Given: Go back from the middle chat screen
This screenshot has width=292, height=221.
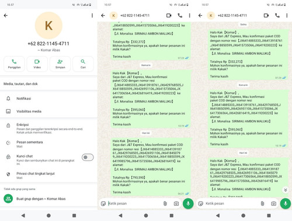Looking at the screenshot, I should tap(103, 16).
